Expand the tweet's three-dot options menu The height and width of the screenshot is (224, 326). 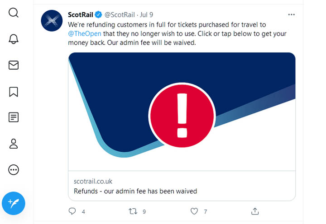tap(291, 14)
